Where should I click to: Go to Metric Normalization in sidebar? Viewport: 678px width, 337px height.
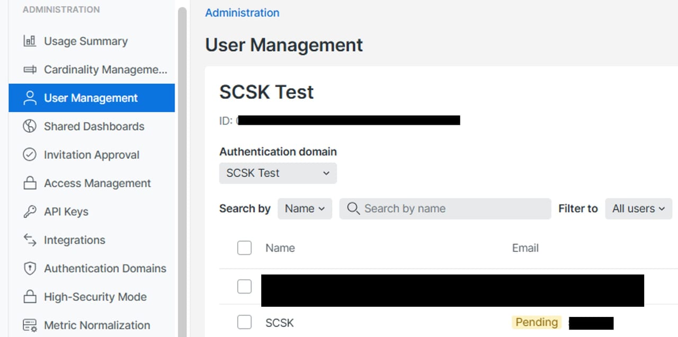pyautogui.click(x=97, y=325)
